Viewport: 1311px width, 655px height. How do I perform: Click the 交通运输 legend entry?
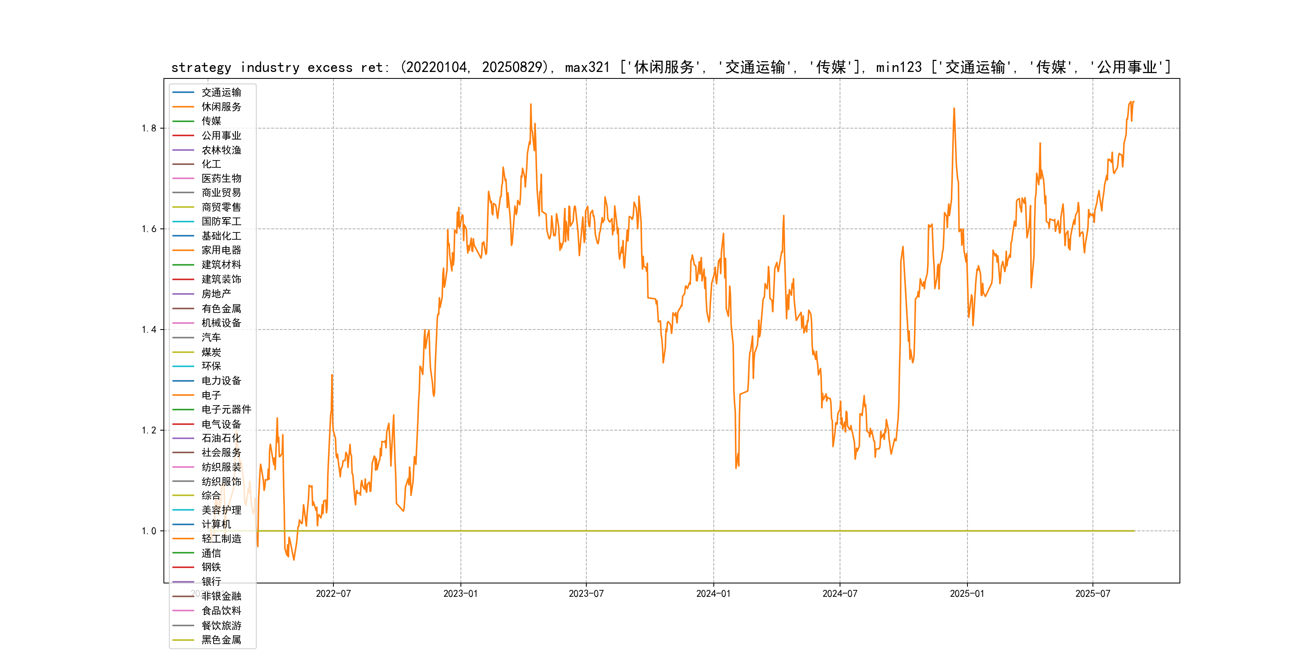coord(221,93)
